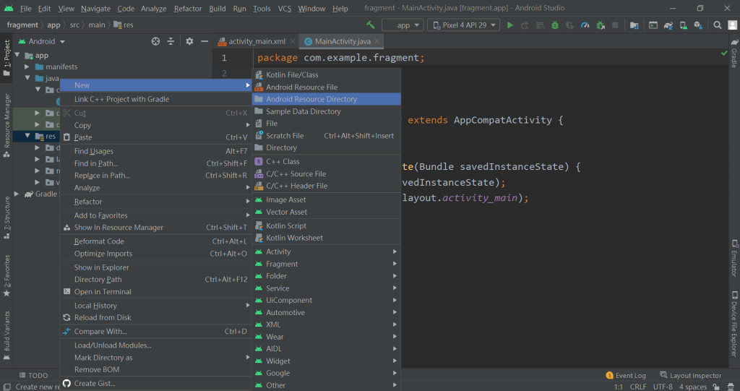Choose Reload from Disk item
This screenshot has height=391, width=740.
156,318
